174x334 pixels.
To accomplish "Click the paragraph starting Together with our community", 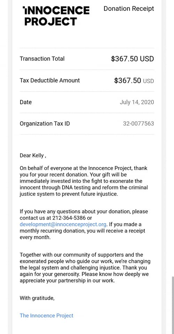I will 85,268.
